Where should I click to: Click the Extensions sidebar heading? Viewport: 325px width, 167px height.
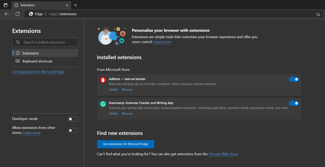(x=27, y=31)
